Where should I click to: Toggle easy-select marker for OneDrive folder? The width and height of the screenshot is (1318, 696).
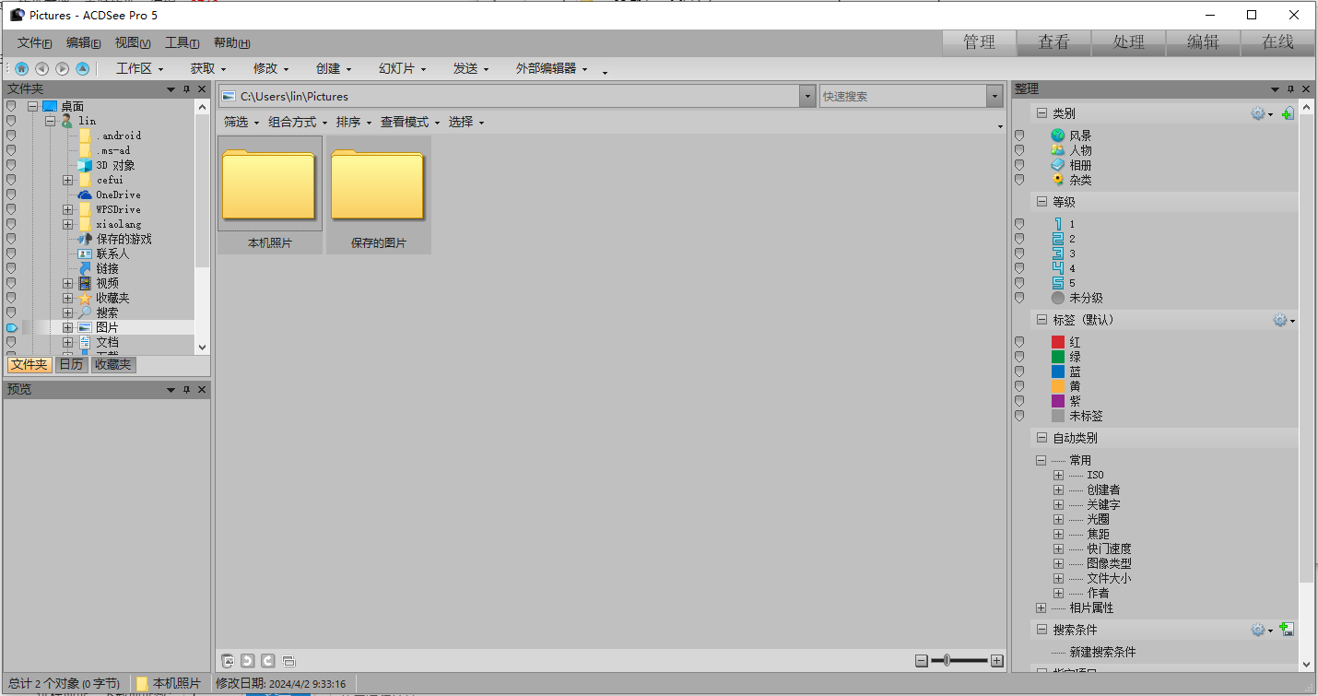point(11,195)
